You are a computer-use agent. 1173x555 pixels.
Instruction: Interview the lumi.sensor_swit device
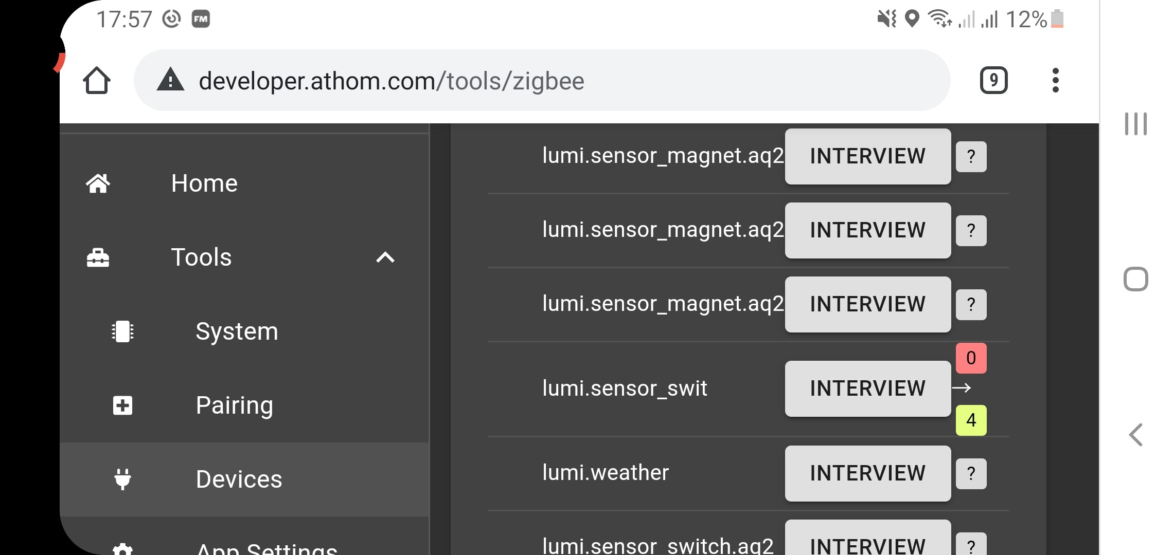pyautogui.click(x=867, y=388)
